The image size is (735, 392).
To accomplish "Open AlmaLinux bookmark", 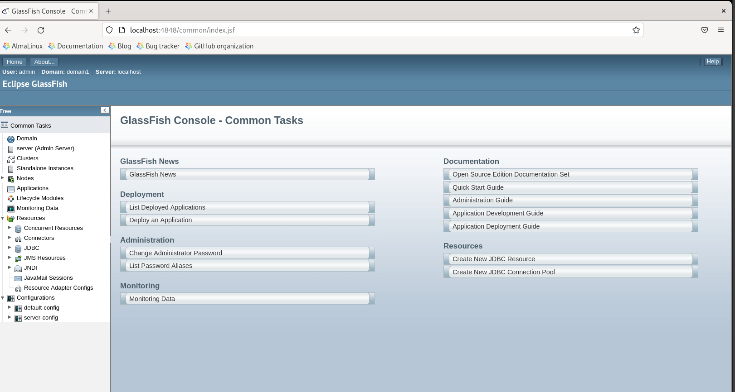I will coord(23,46).
